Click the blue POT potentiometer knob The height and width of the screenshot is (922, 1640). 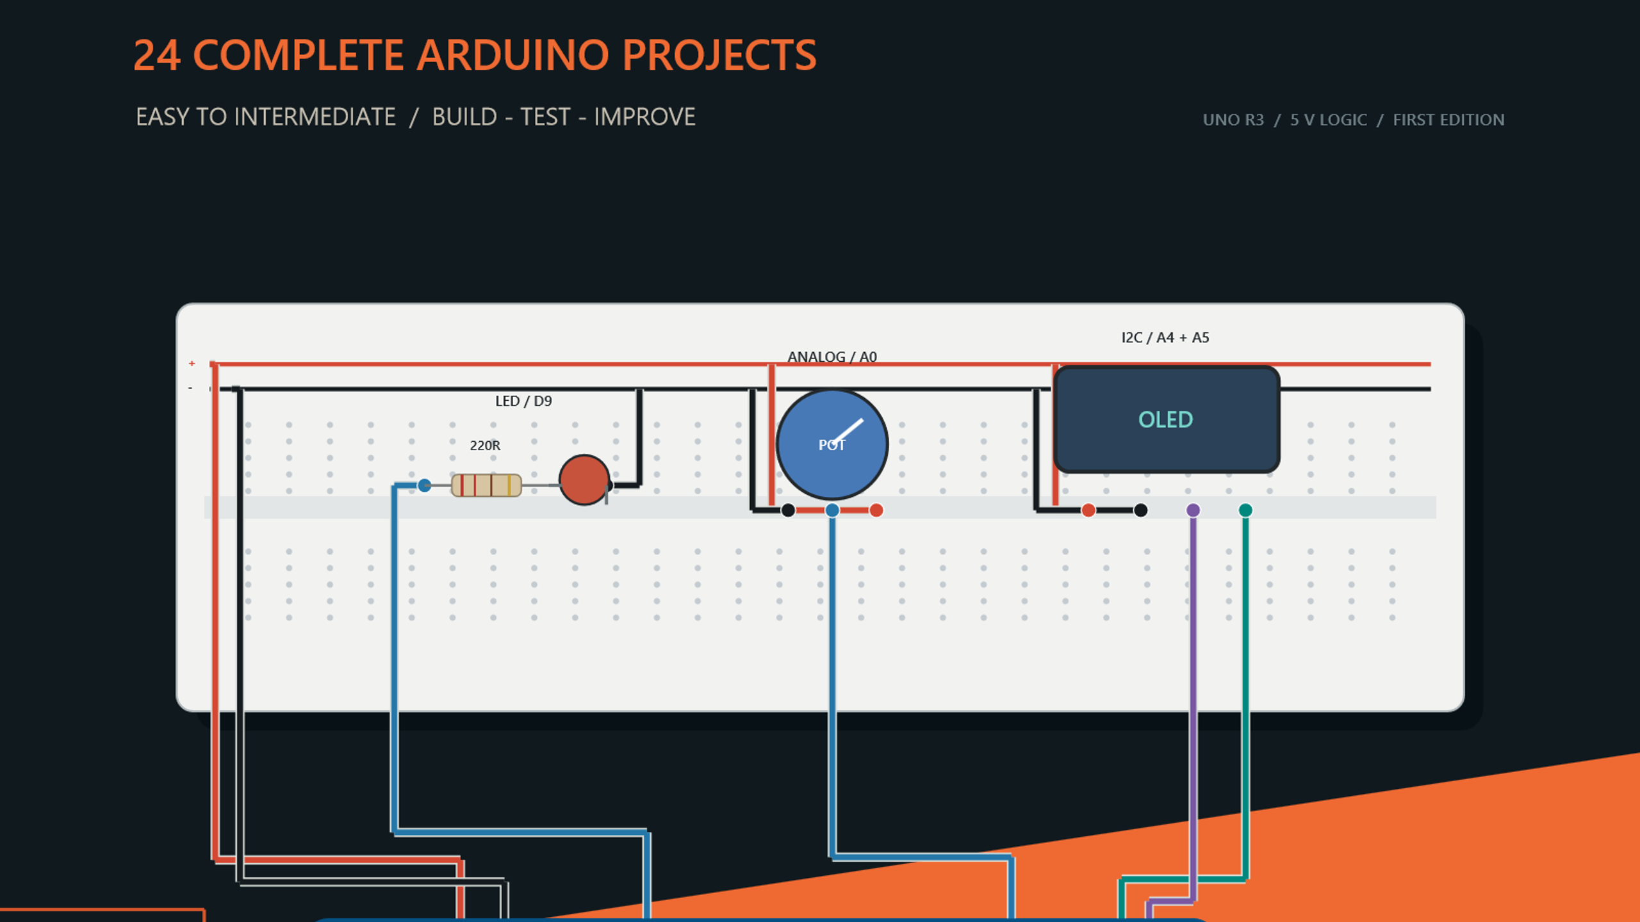click(x=832, y=444)
